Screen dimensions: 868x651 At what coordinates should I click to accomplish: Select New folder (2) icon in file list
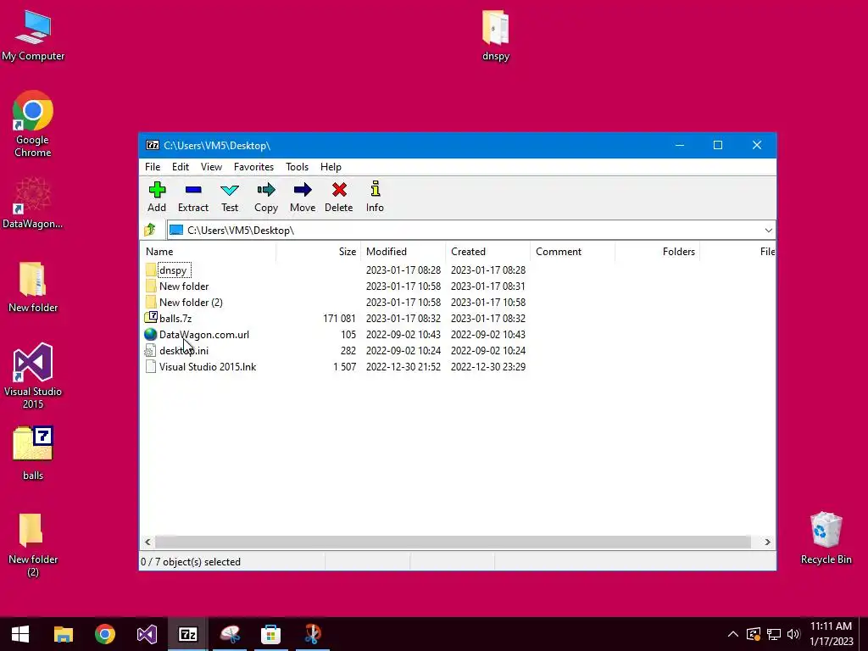151,303
